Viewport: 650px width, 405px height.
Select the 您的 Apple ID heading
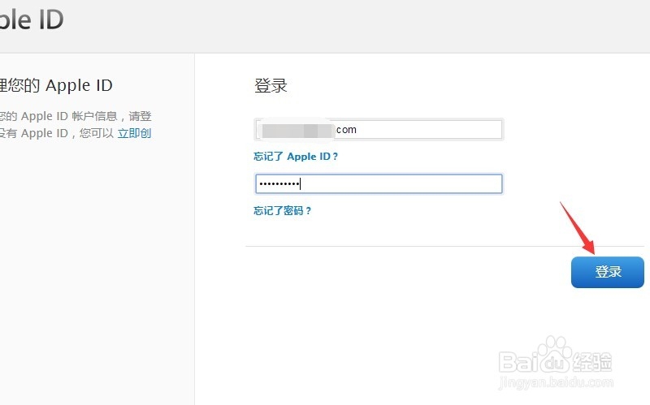coord(56,85)
